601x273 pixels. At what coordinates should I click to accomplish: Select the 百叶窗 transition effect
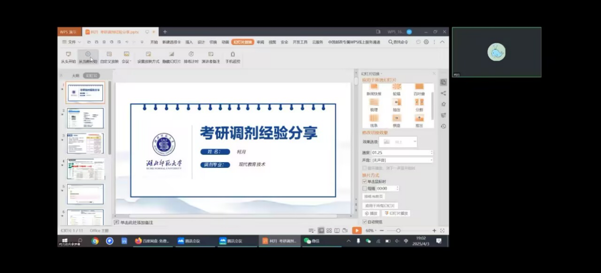tap(419, 88)
